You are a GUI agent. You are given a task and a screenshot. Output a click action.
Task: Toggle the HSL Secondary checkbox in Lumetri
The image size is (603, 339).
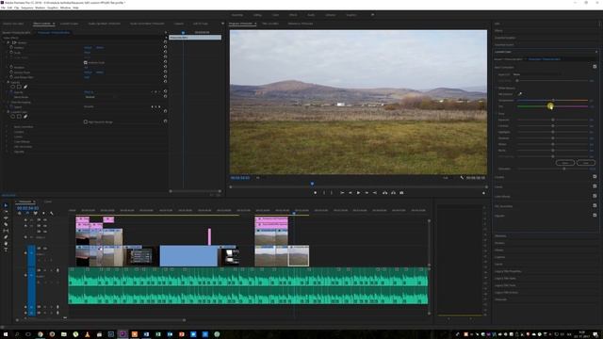tap(595, 205)
